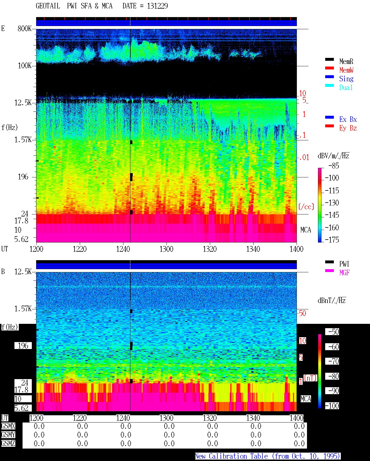Click the black MemR legend swatch
This screenshot has width=370, height=461.
point(330,60)
